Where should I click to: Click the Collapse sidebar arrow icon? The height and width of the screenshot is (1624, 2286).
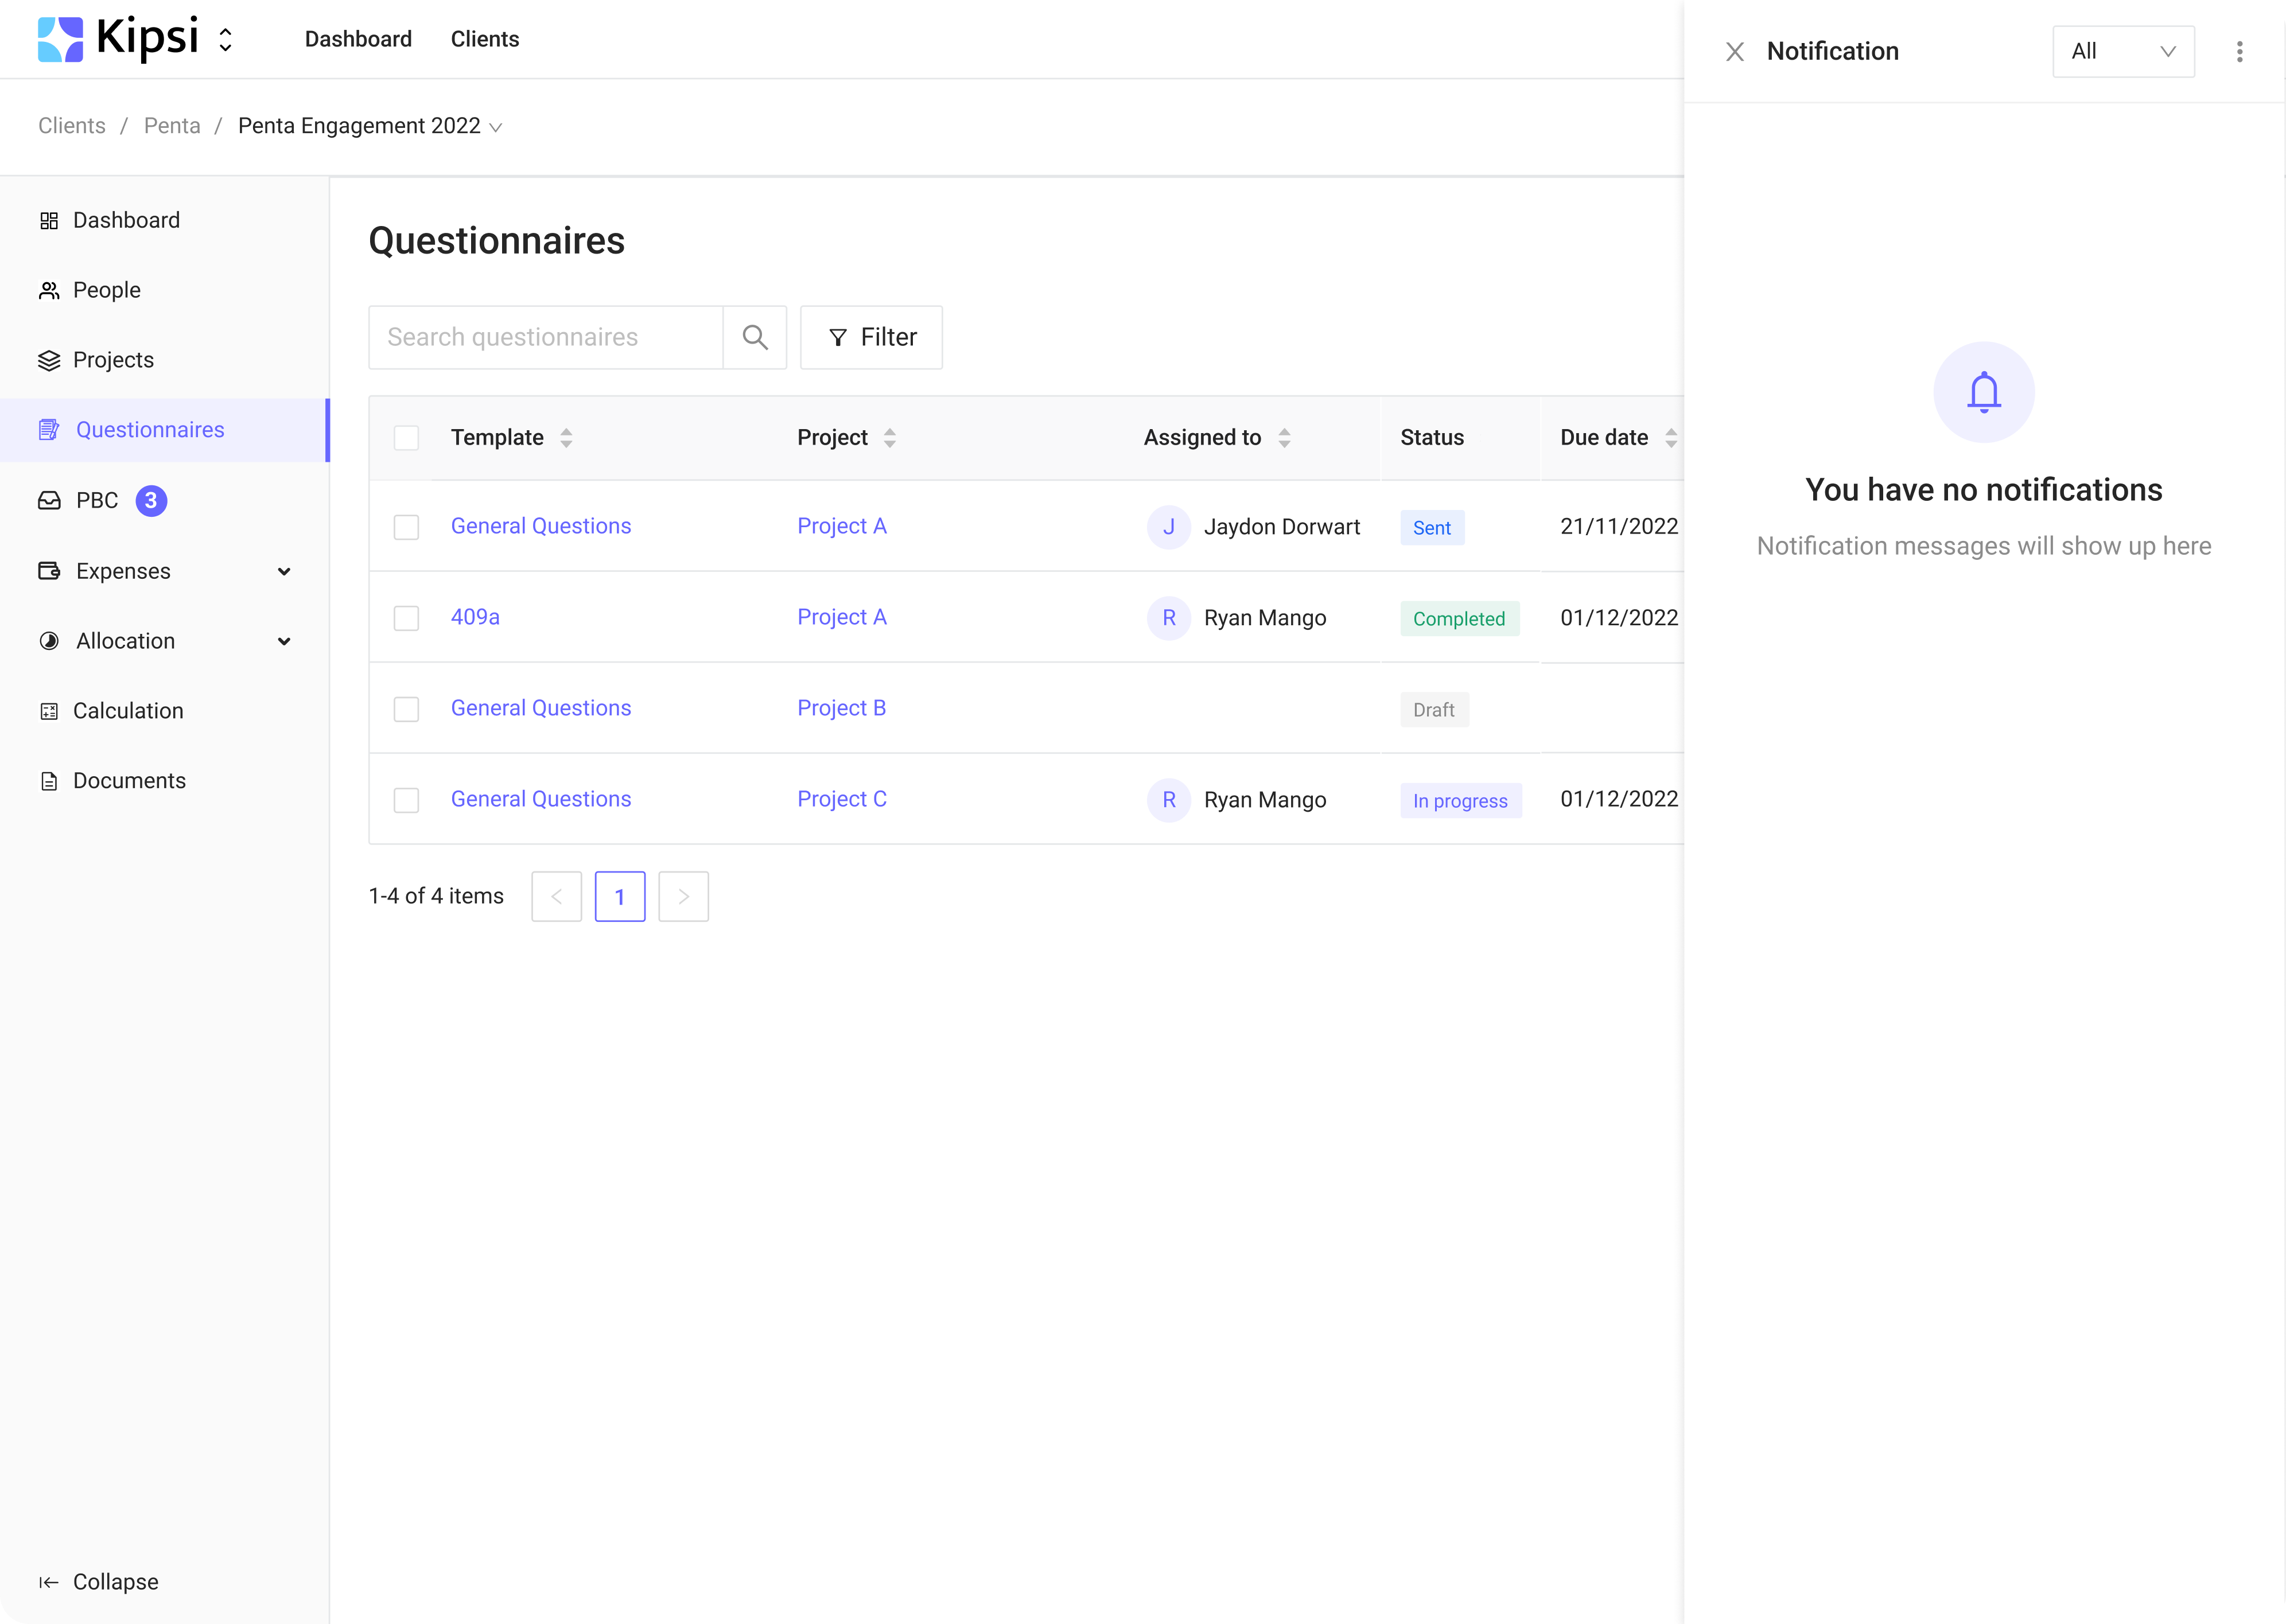click(x=48, y=1581)
